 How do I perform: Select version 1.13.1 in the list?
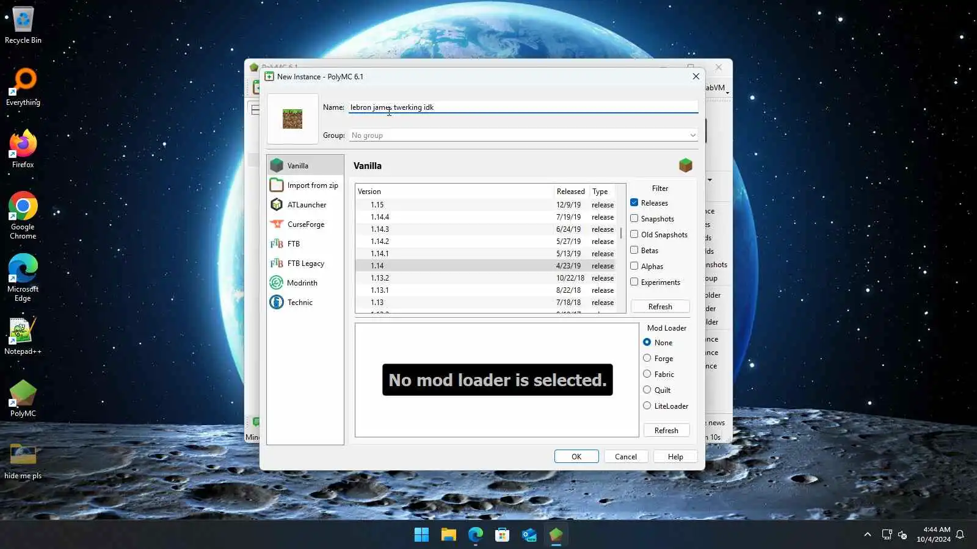coord(486,290)
